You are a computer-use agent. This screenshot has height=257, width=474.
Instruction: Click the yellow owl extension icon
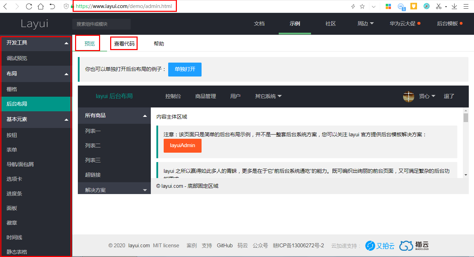(x=414, y=6)
